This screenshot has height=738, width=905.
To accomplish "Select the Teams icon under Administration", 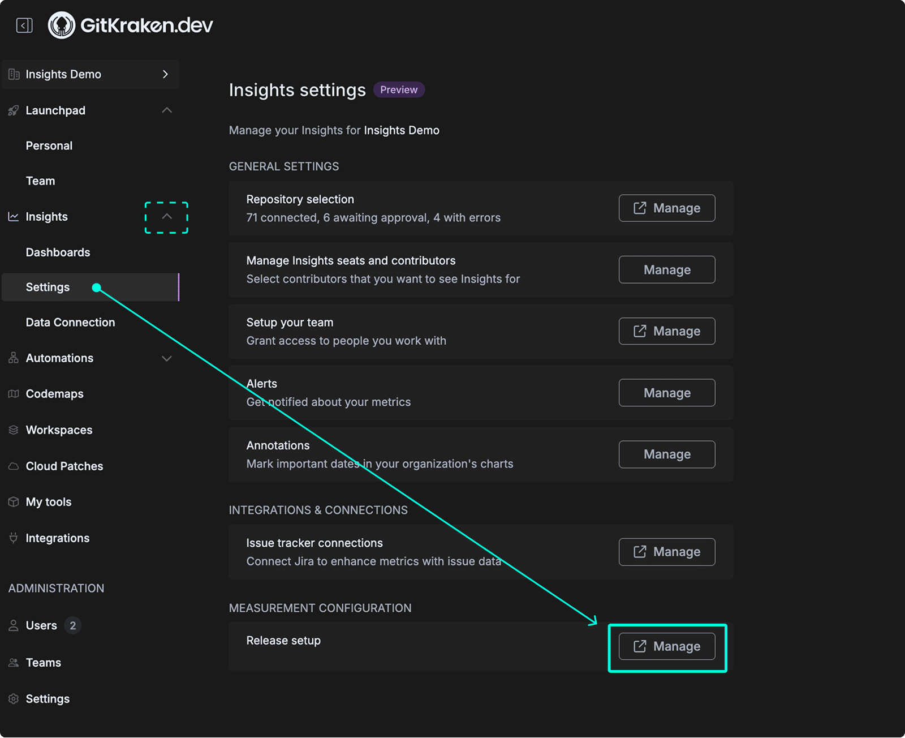I will click(12, 662).
